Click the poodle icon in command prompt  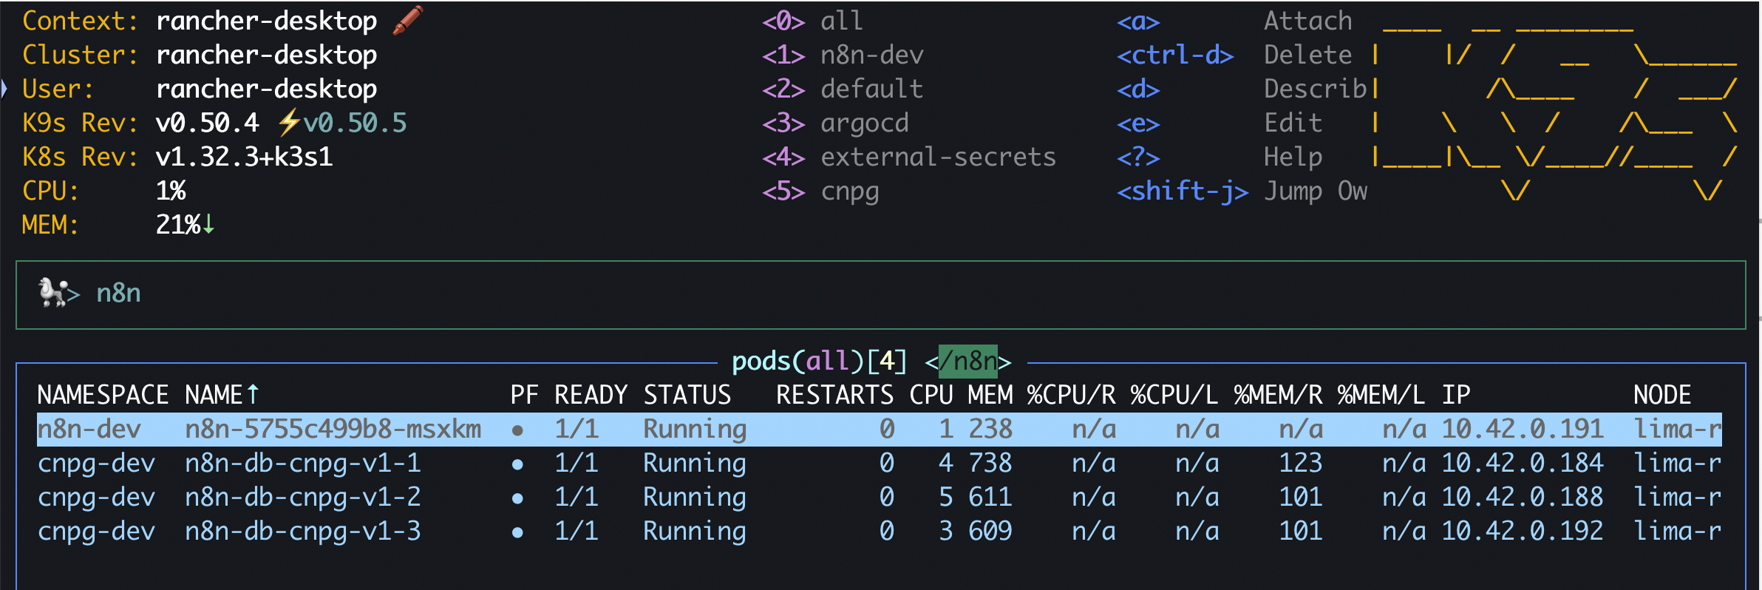tap(53, 293)
